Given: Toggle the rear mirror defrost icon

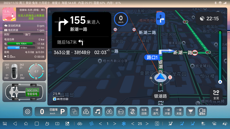Looking at the screenshot, I should (225, 124).
